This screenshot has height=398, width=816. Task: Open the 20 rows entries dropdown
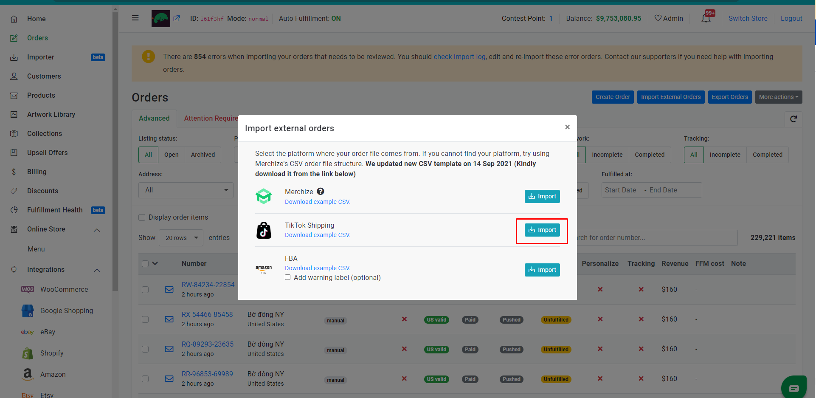pyautogui.click(x=181, y=238)
